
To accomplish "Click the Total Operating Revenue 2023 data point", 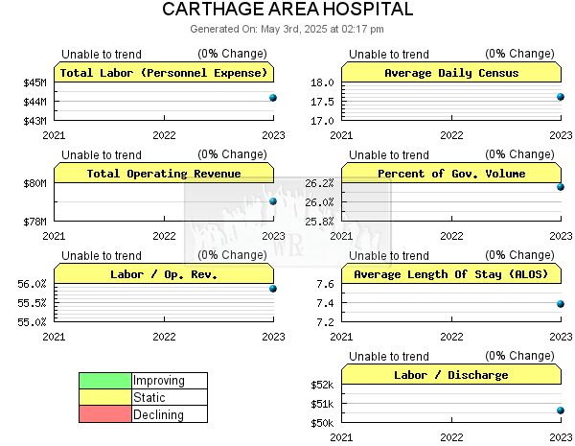I will [x=273, y=201].
